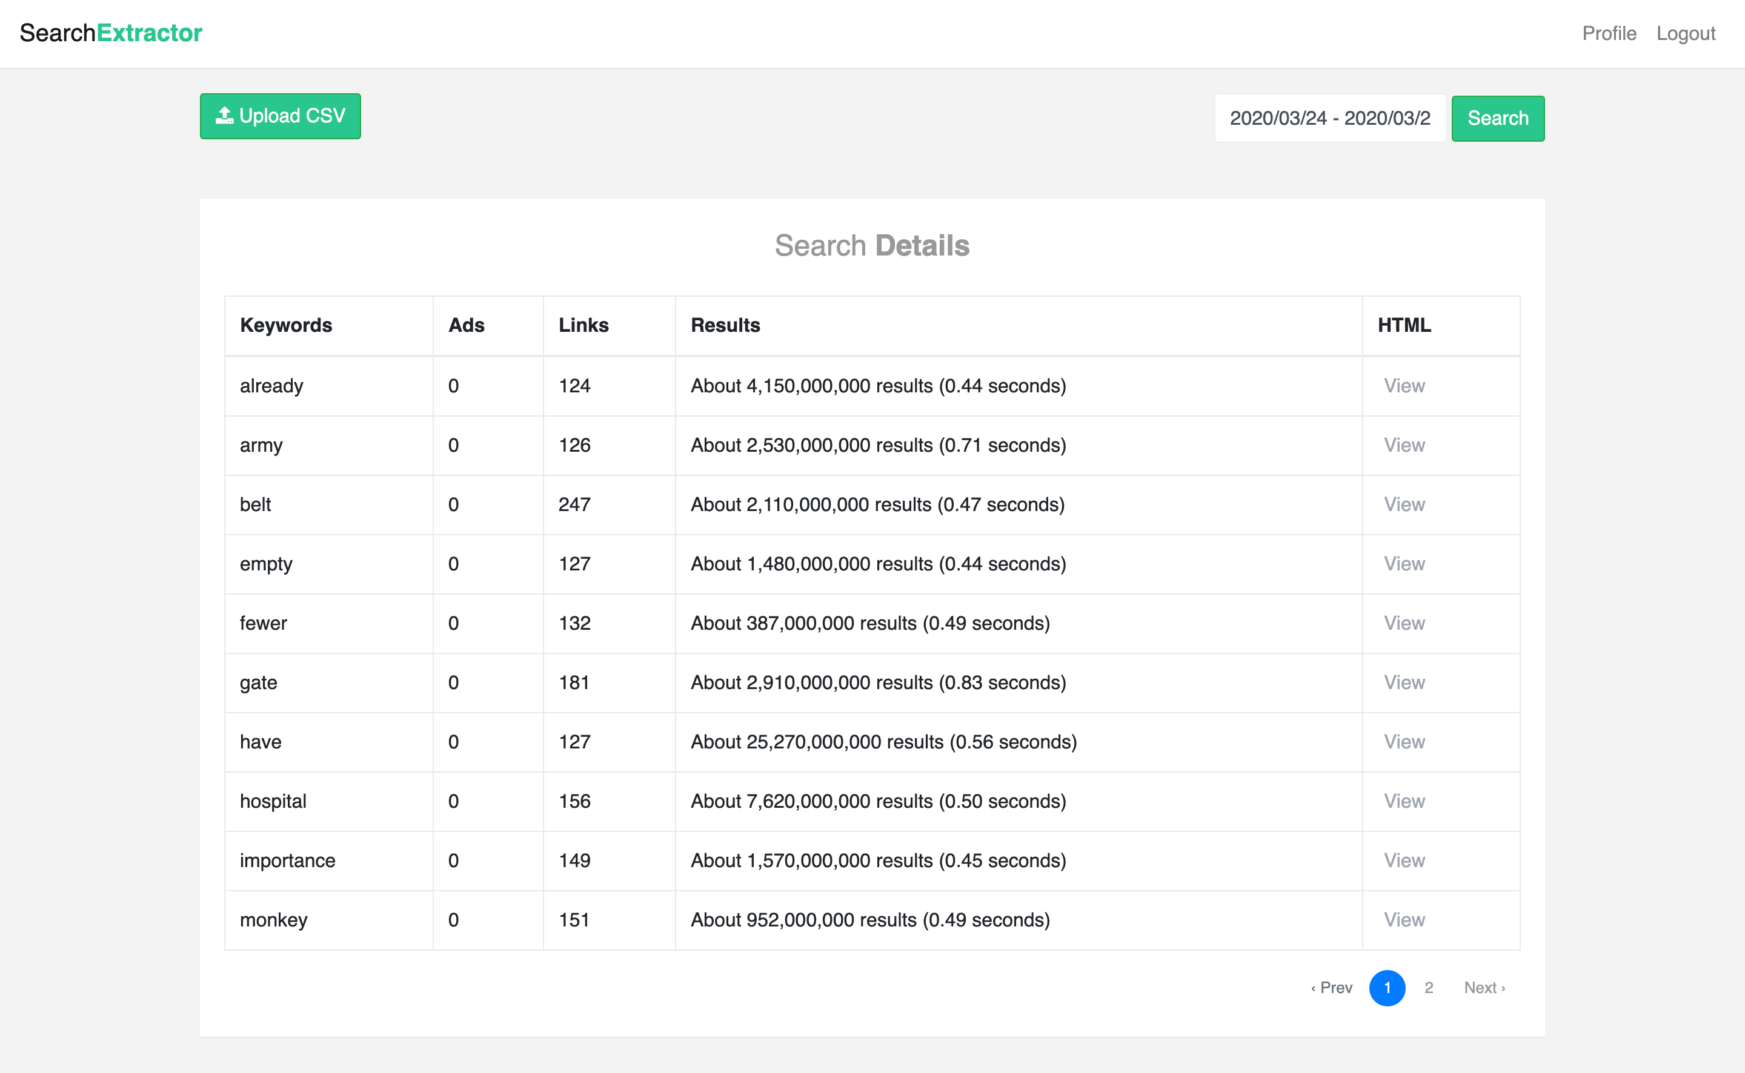Open the Profile page link
This screenshot has width=1745, height=1073.
point(1609,33)
